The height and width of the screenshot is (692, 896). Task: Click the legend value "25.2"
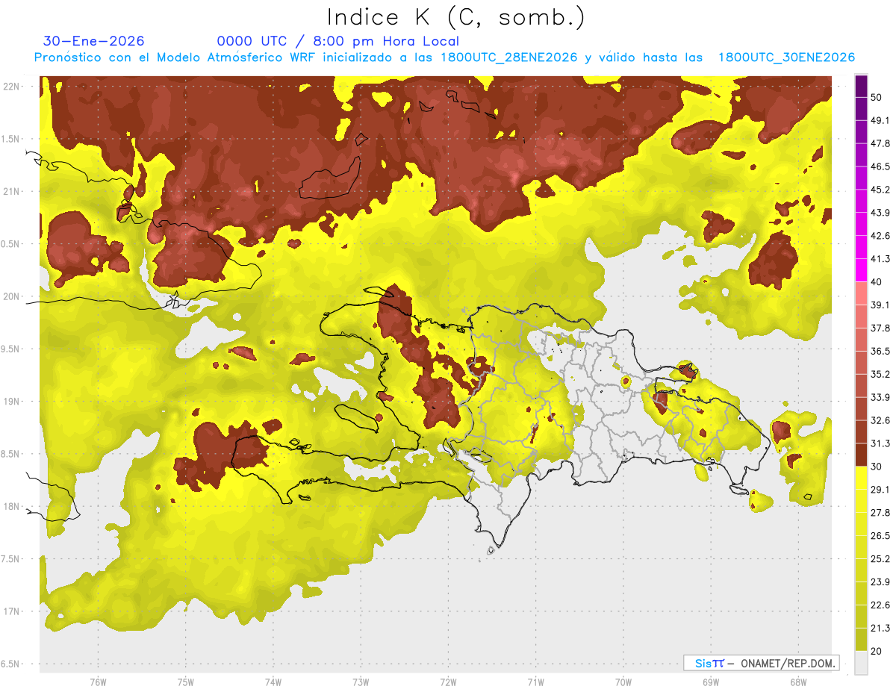(x=881, y=558)
